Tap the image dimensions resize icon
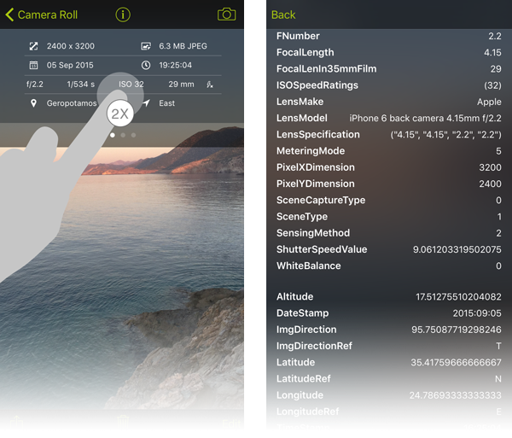512x438 pixels. point(33,46)
